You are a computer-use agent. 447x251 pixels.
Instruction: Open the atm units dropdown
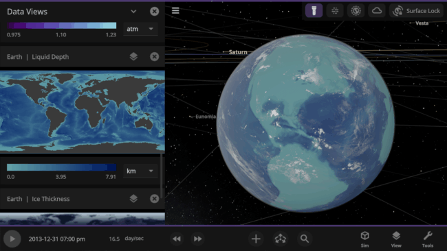pos(140,29)
